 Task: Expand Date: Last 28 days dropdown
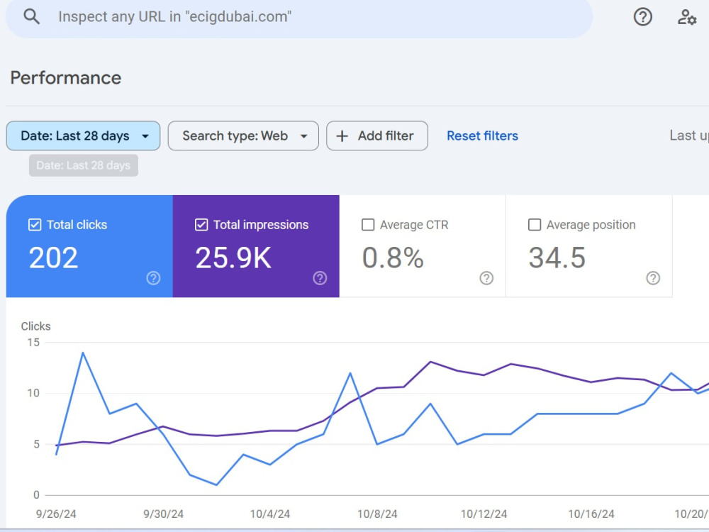point(83,135)
